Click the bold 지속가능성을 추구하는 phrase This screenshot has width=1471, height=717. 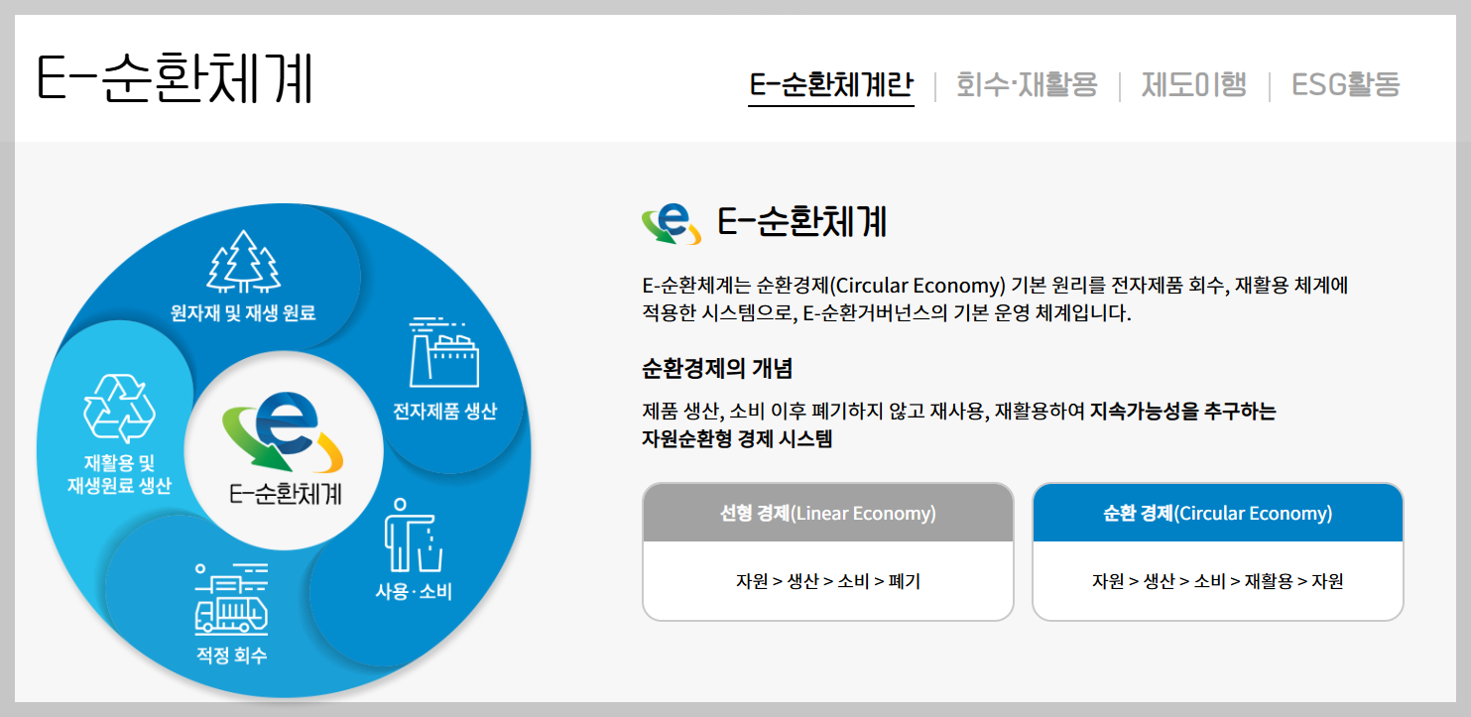1182,412
